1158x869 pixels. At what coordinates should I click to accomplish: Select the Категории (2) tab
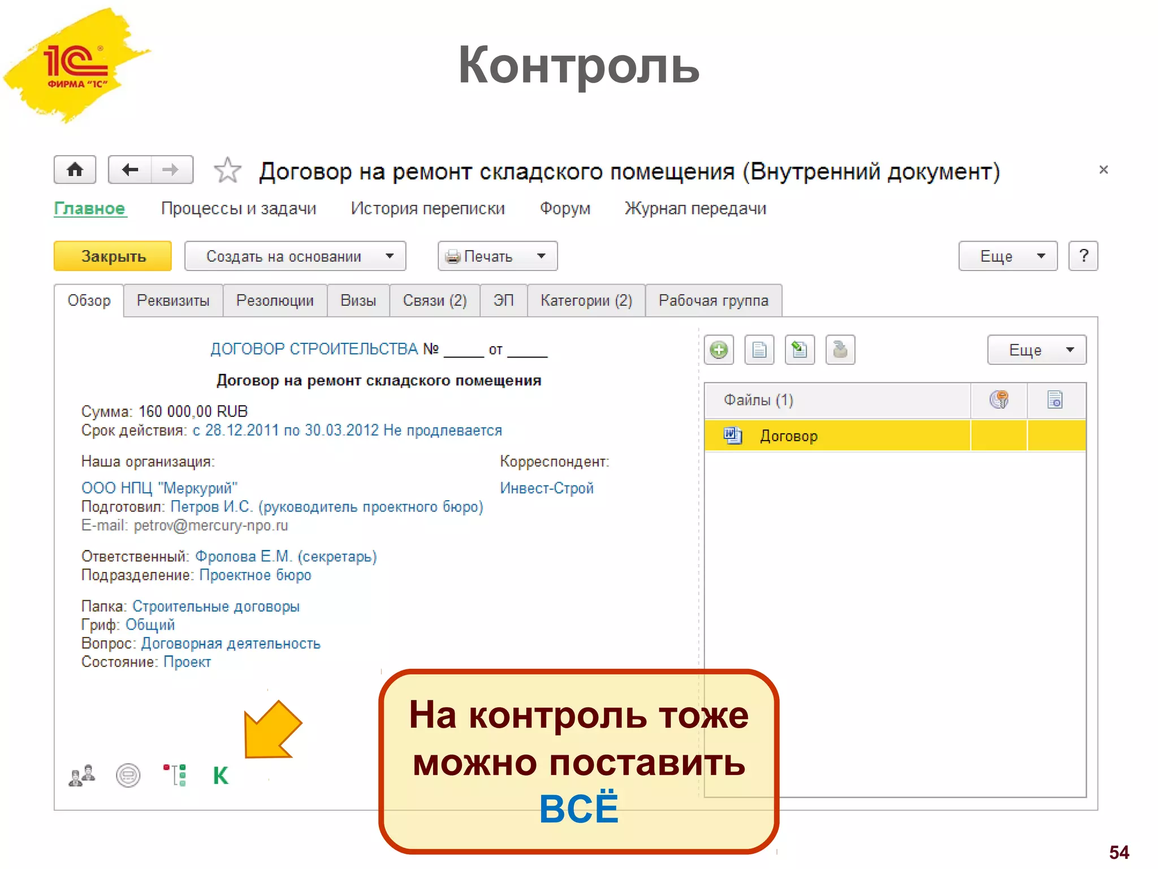click(586, 300)
